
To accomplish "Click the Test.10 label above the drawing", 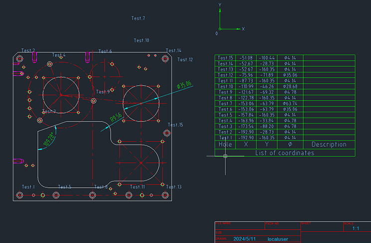I will point(142,40).
